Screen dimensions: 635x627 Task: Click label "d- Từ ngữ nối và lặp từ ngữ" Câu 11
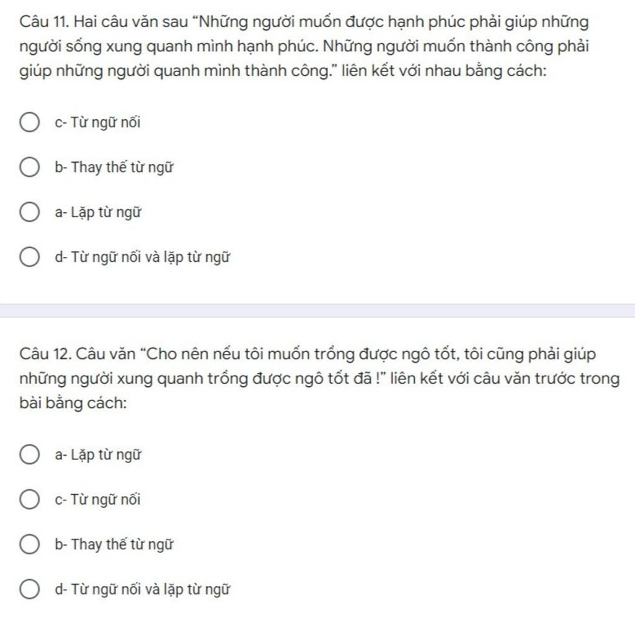click(x=143, y=258)
